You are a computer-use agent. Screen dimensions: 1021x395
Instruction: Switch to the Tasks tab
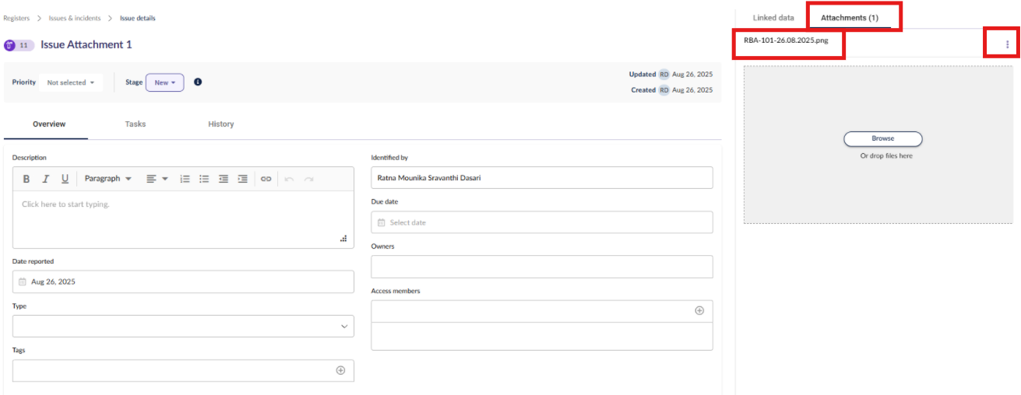(136, 124)
